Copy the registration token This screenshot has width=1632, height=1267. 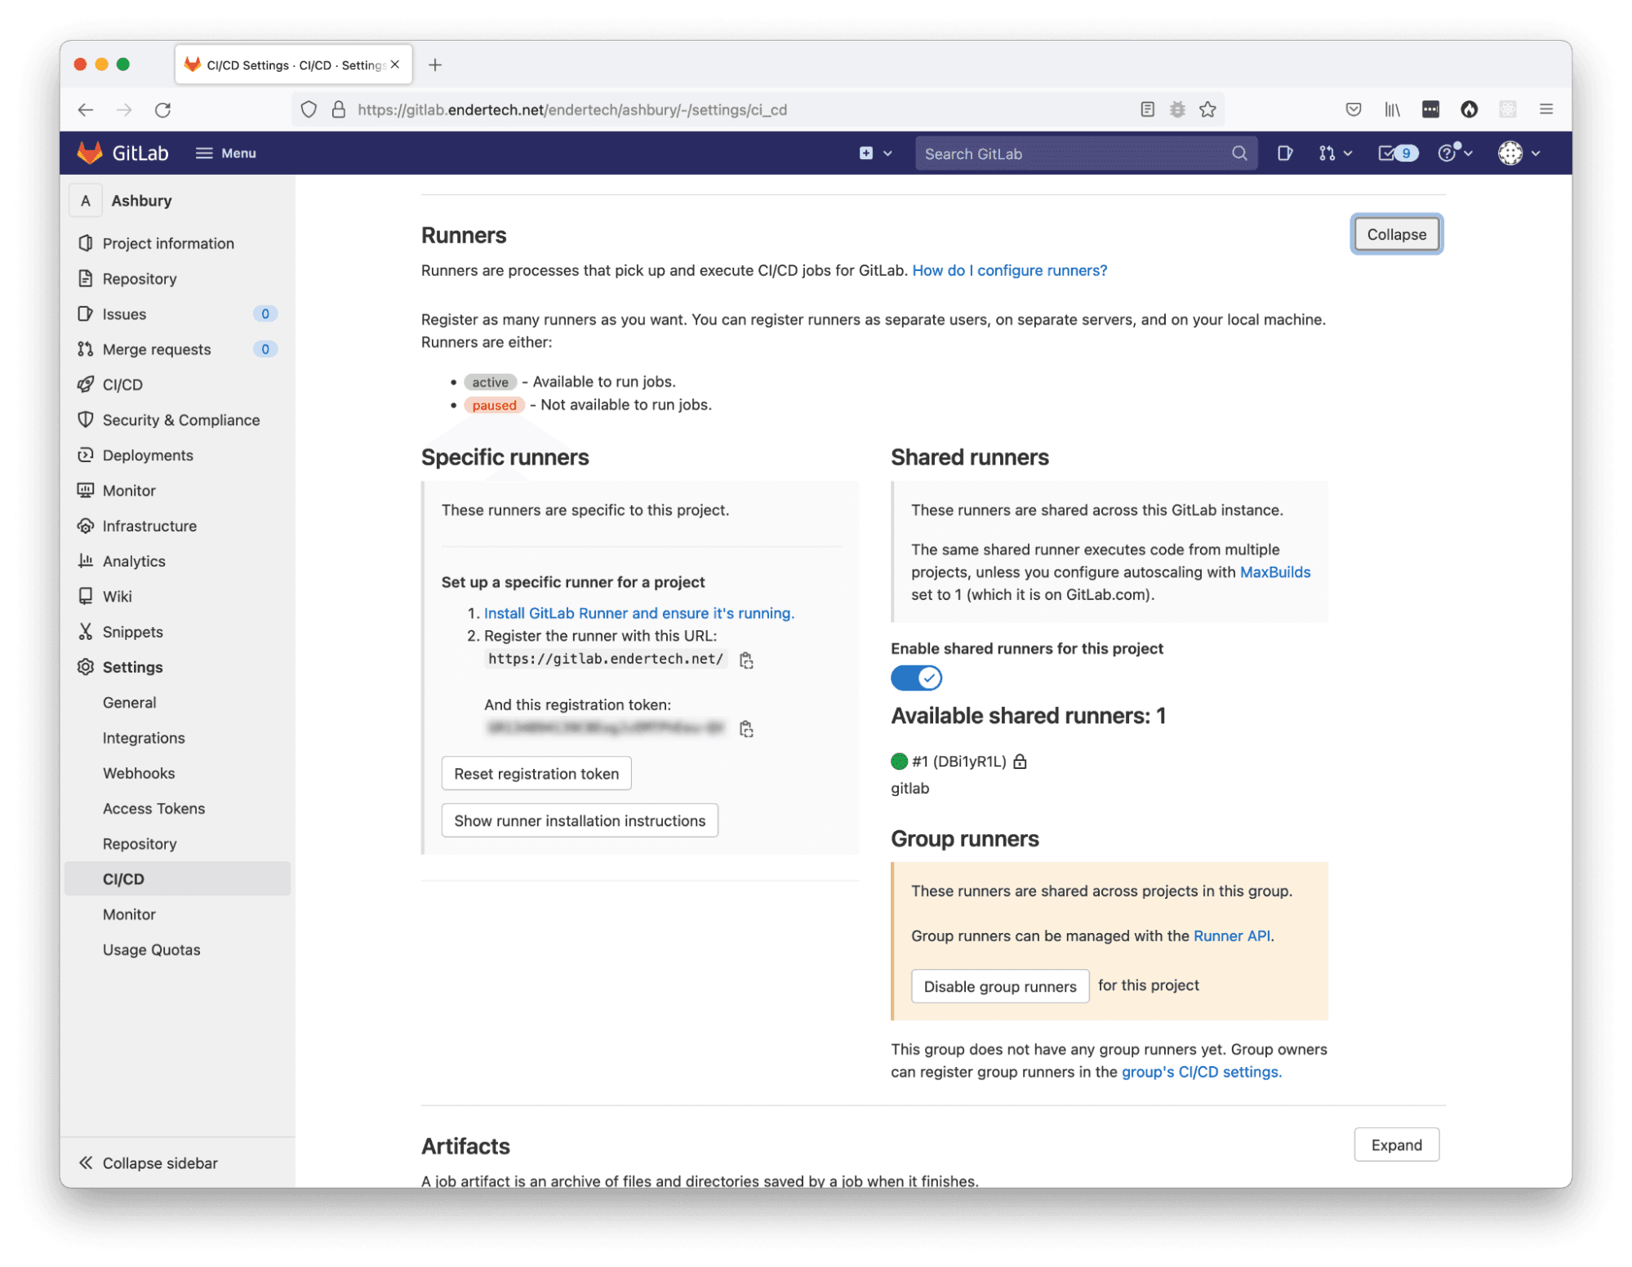(745, 729)
